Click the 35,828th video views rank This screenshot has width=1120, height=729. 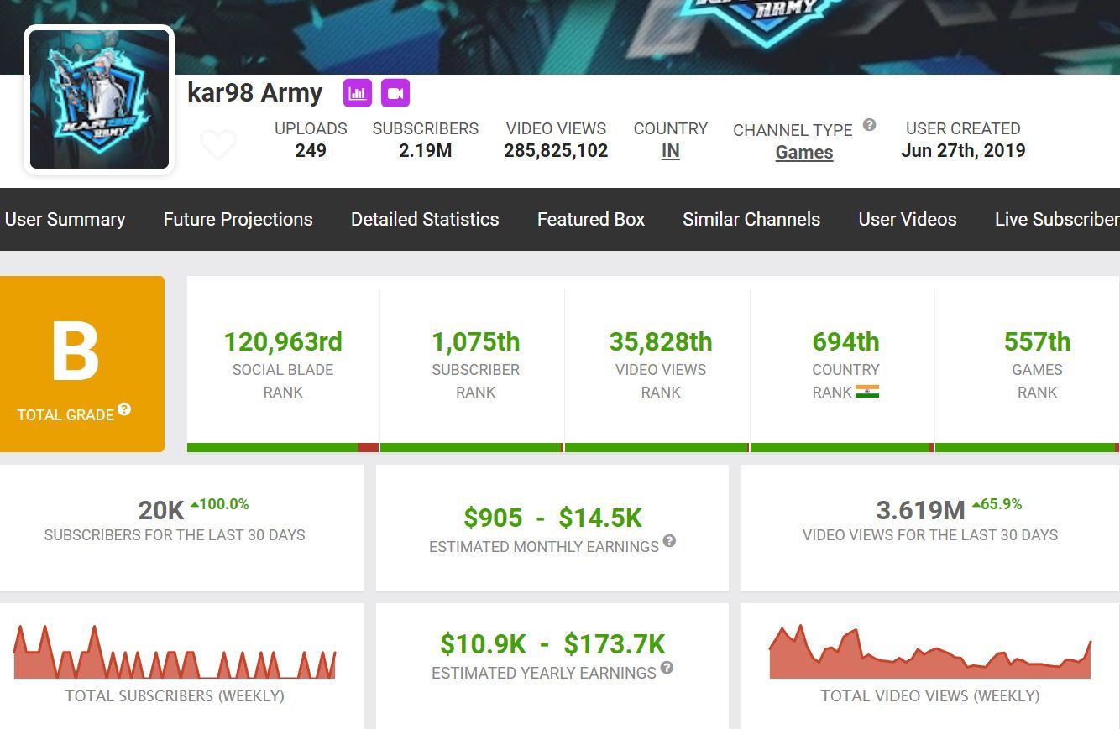[661, 341]
